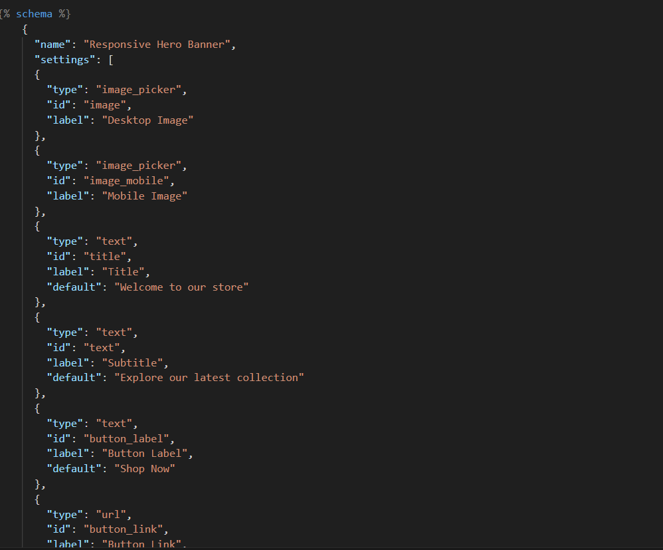
Task: Click "Explore our latest collection" string
Action: point(209,378)
